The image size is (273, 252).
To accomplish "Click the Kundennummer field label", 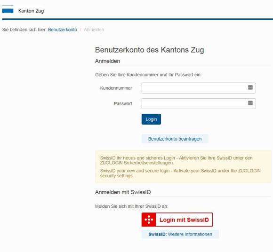I will click(x=116, y=88).
